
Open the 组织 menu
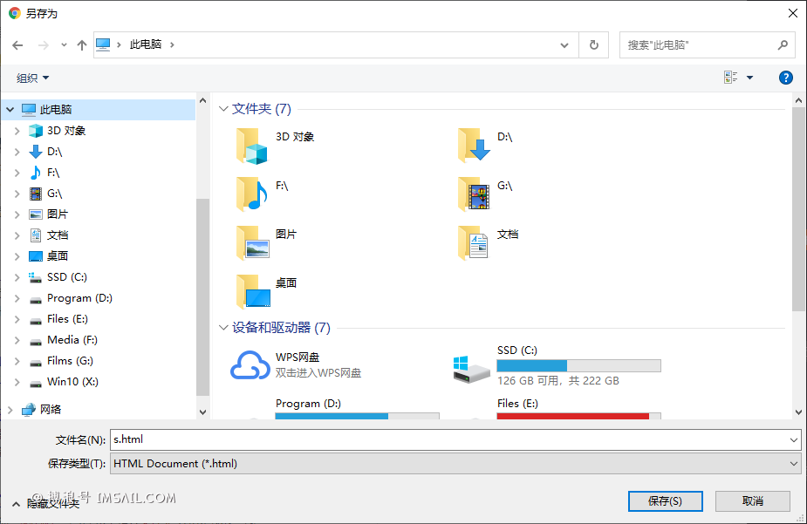click(33, 78)
